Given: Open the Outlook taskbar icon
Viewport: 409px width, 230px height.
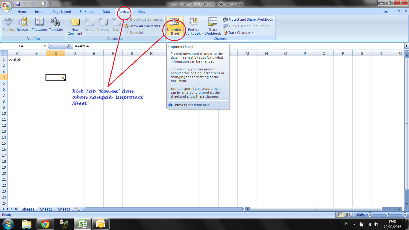Looking at the screenshot, I should click(x=101, y=224).
